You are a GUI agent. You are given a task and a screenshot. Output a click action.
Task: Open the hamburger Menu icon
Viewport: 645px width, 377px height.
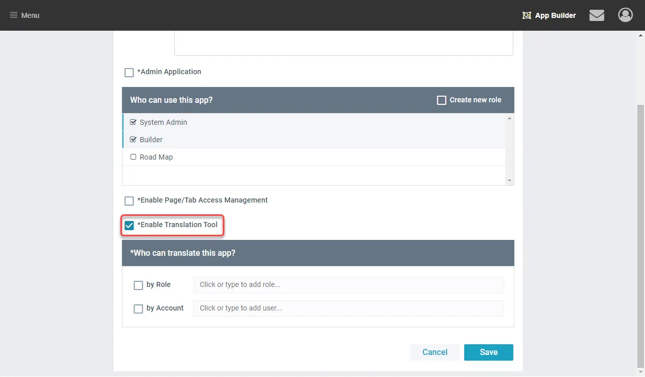click(x=14, y=15)
